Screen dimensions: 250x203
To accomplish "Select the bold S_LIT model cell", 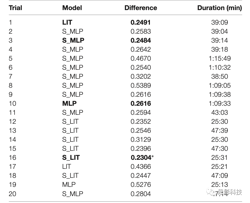I will (x=71, y=158).
